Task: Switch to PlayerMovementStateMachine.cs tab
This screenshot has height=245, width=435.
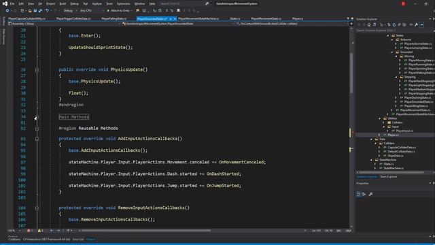Action: [198, 18]
